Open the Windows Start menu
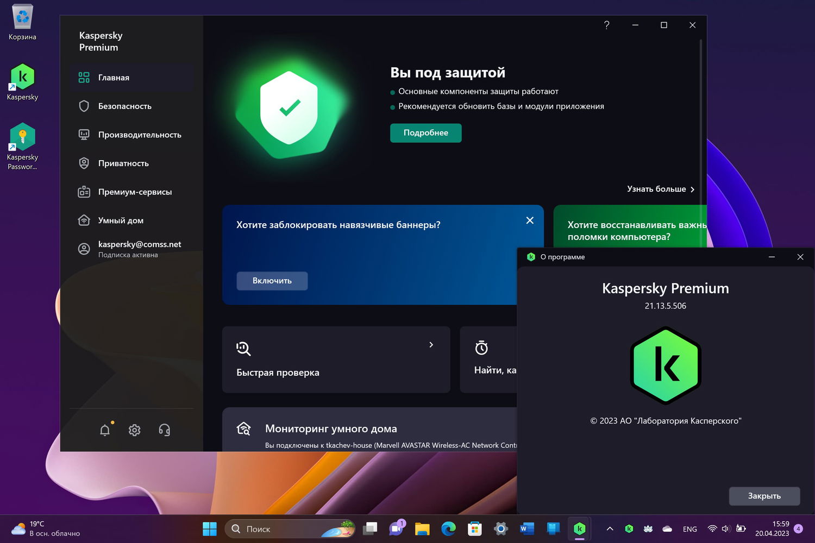The image size is (815, 543). [210, 529]
